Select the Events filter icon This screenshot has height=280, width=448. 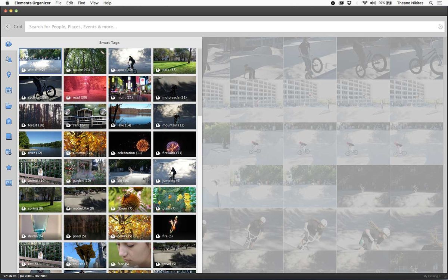tap(9, 152)
